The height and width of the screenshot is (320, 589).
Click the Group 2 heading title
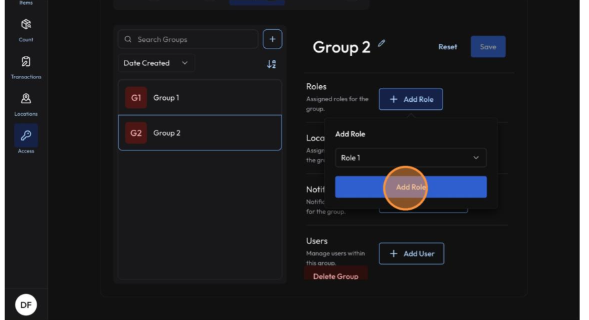click(341, 47)
